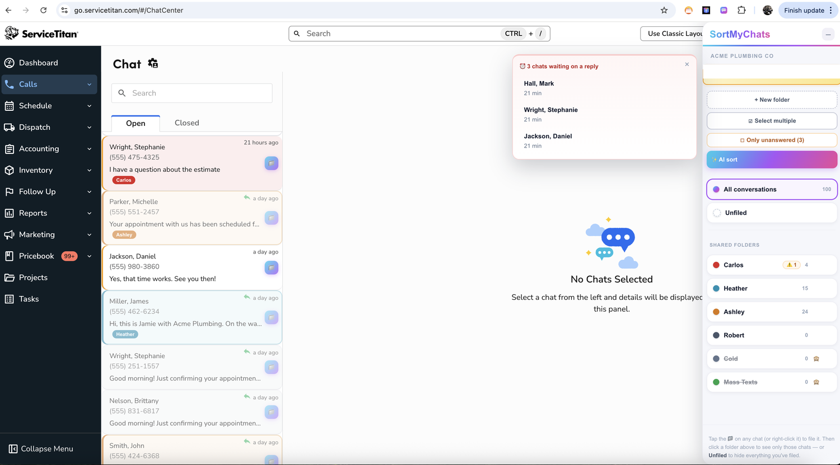The height and width of the screenshot is (465, 840).
Task: Click Finish update button
Action: click(x=808, y=10)
